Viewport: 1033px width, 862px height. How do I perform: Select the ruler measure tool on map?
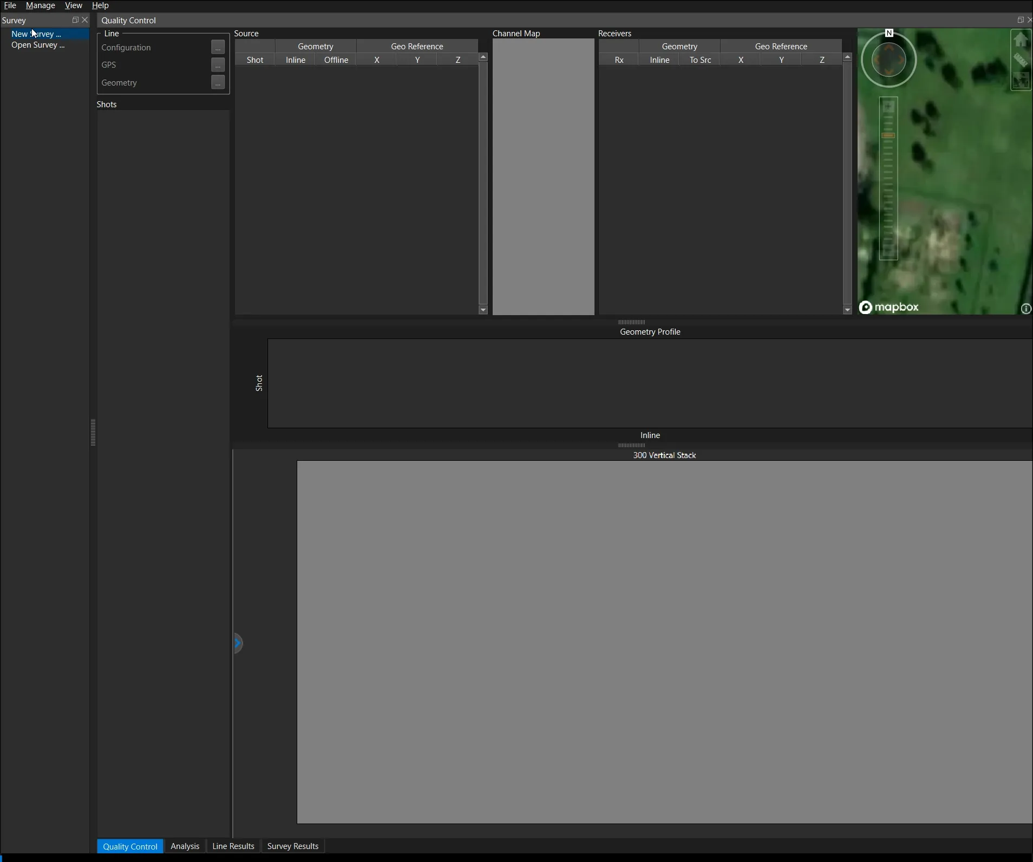pyautogui.click(x=1021, y=60)
